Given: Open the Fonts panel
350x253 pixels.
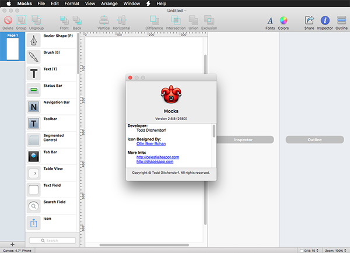Looking at the screenshot, I should [x=270, y=21].
